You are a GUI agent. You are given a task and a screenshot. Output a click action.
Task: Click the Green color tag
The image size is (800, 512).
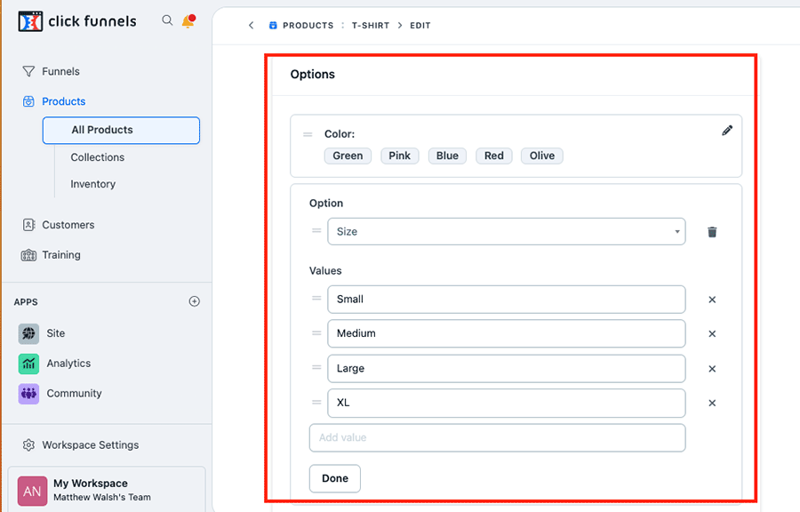point(348,156)
